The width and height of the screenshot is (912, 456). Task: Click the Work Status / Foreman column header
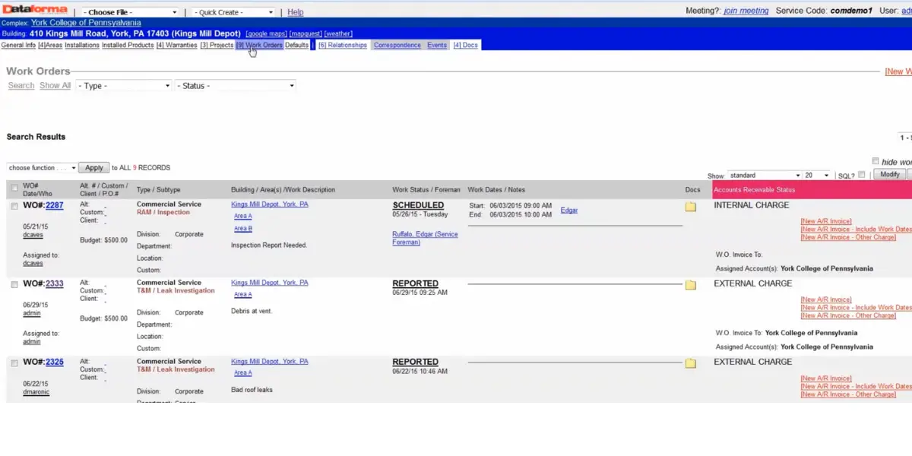click(x=426, y=190)
